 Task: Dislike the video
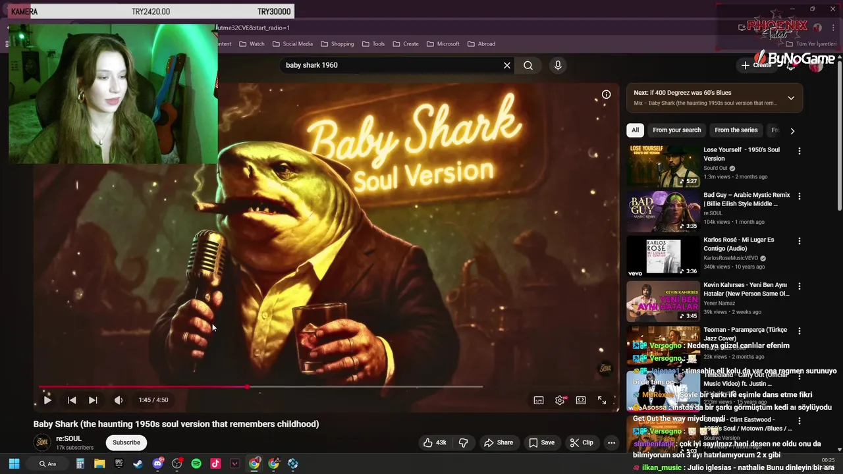(463, 442)
